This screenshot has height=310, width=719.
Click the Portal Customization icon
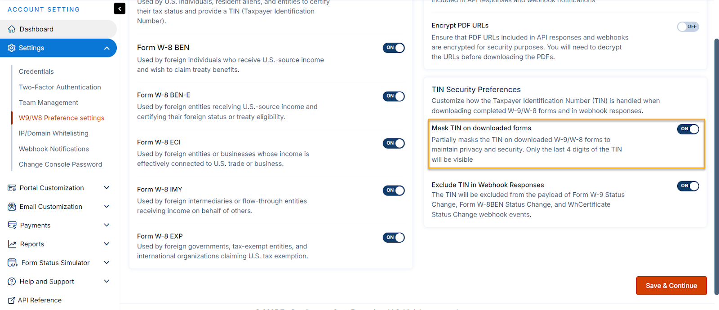click(x=12, y=188)
